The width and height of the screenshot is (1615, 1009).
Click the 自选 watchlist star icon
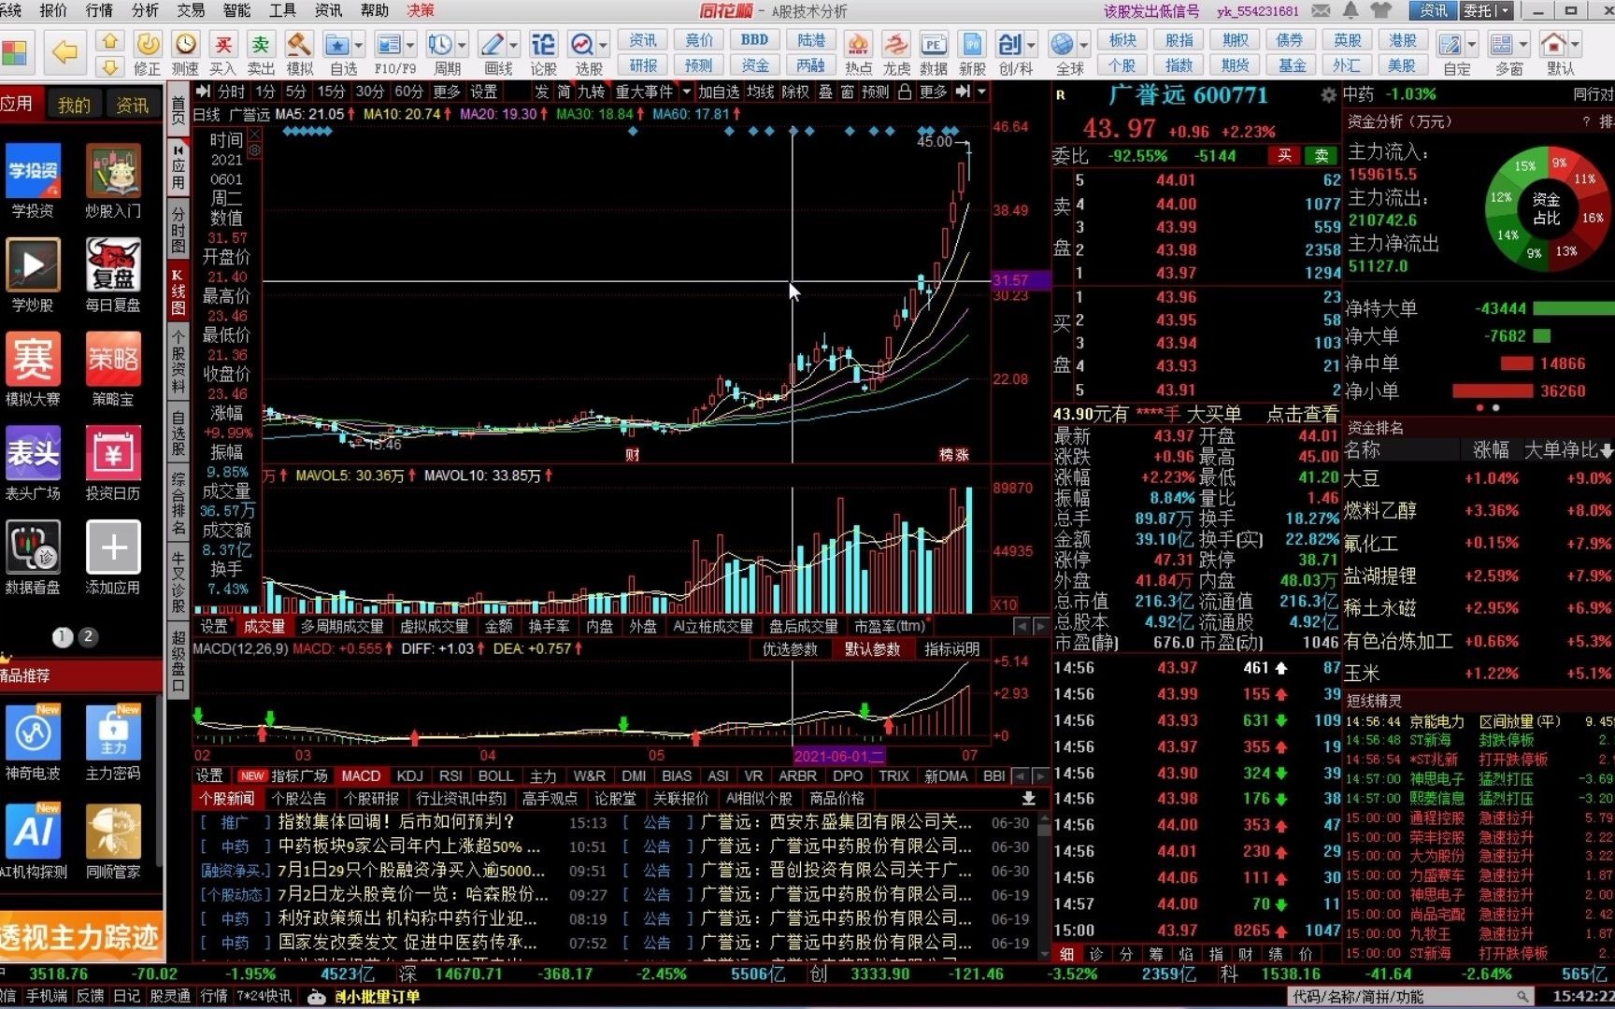(336, 45)
